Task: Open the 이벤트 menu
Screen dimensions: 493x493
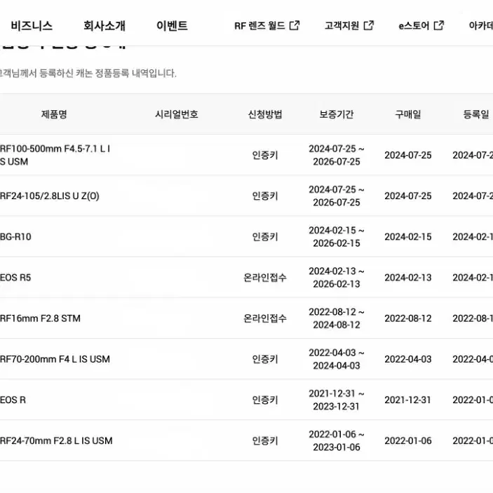Action: click(172, 25)
